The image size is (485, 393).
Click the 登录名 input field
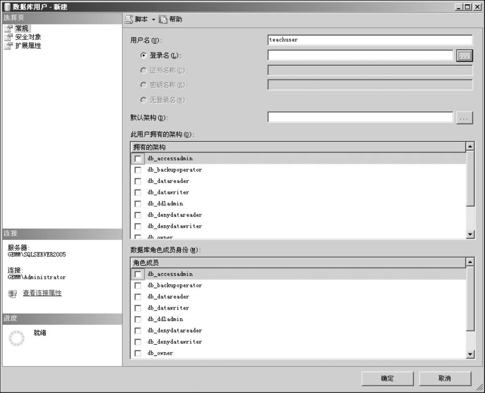pyautogui.click(x=360, y=55)
